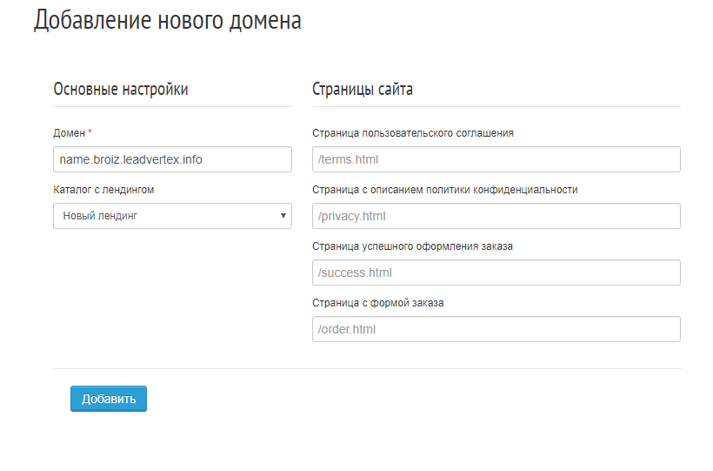
Task: Click the horizontal divider above the Добавить button
Action: pos(367,368)
